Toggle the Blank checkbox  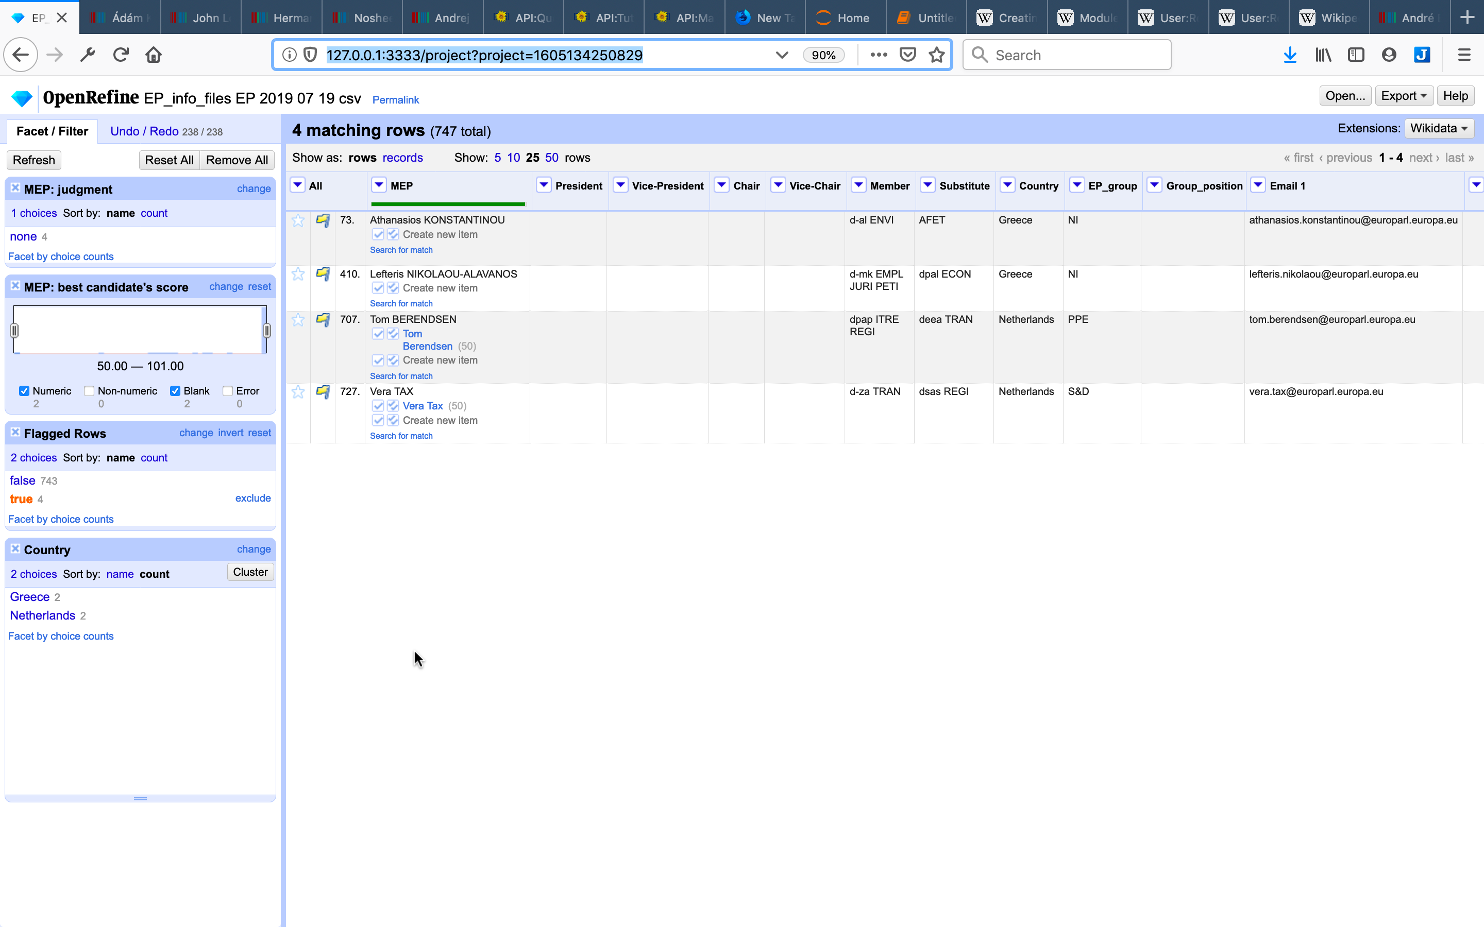(175, 391)
